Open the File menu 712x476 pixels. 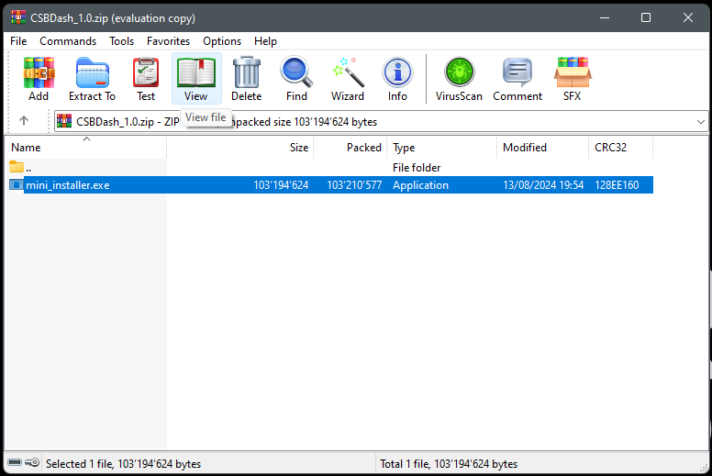tap(18, 41)
